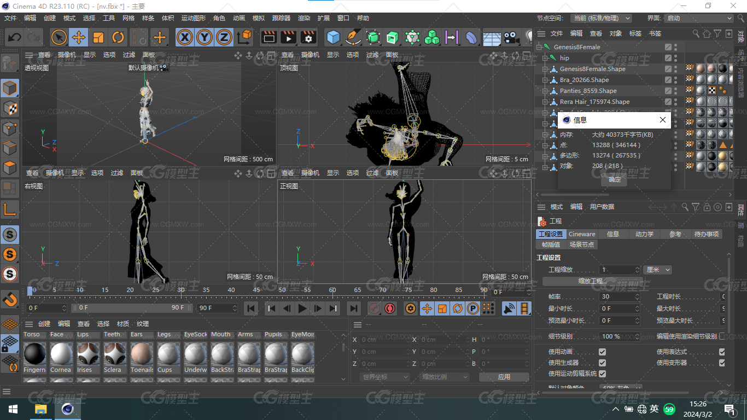747x420 pixels.
Task: Switch to the 动力学 tab
Action: (x=644, y=234)
